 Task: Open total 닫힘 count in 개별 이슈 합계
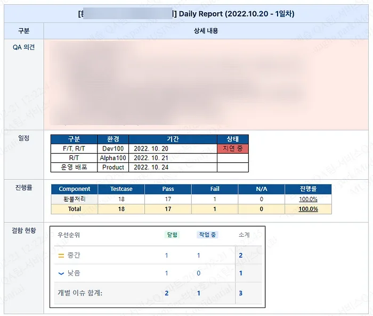click(x=166, y=293)
